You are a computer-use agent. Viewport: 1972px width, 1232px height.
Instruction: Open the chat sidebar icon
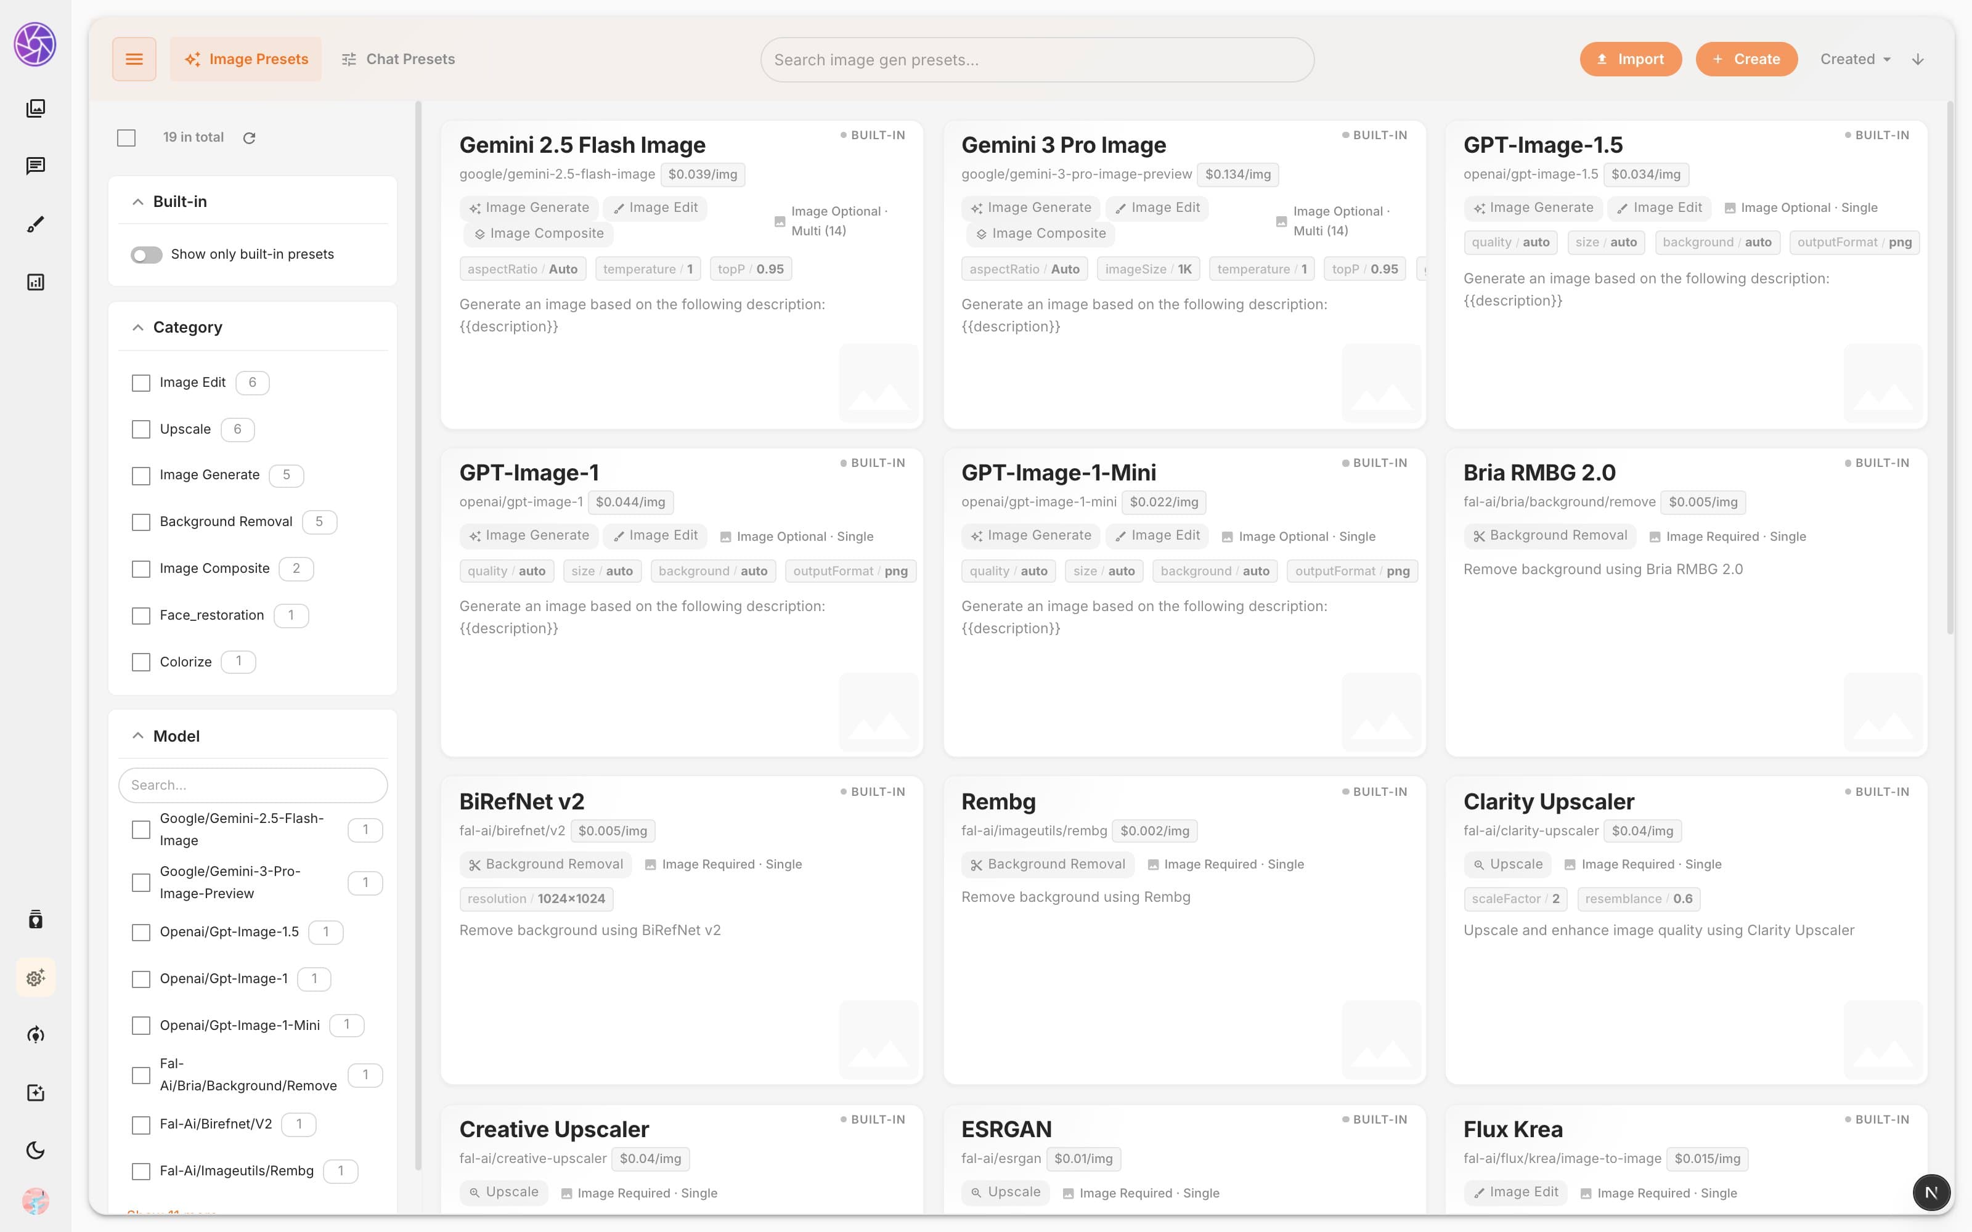[x=35, y=166]
